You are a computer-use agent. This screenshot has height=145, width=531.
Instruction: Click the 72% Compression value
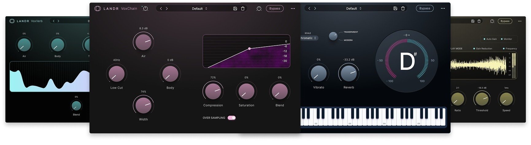213,78
